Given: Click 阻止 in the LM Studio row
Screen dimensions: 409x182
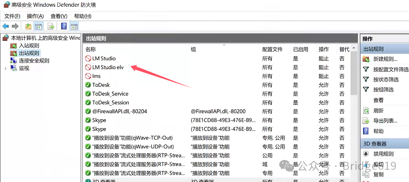Looking at the screenshot, I should (x=324, y=59).
